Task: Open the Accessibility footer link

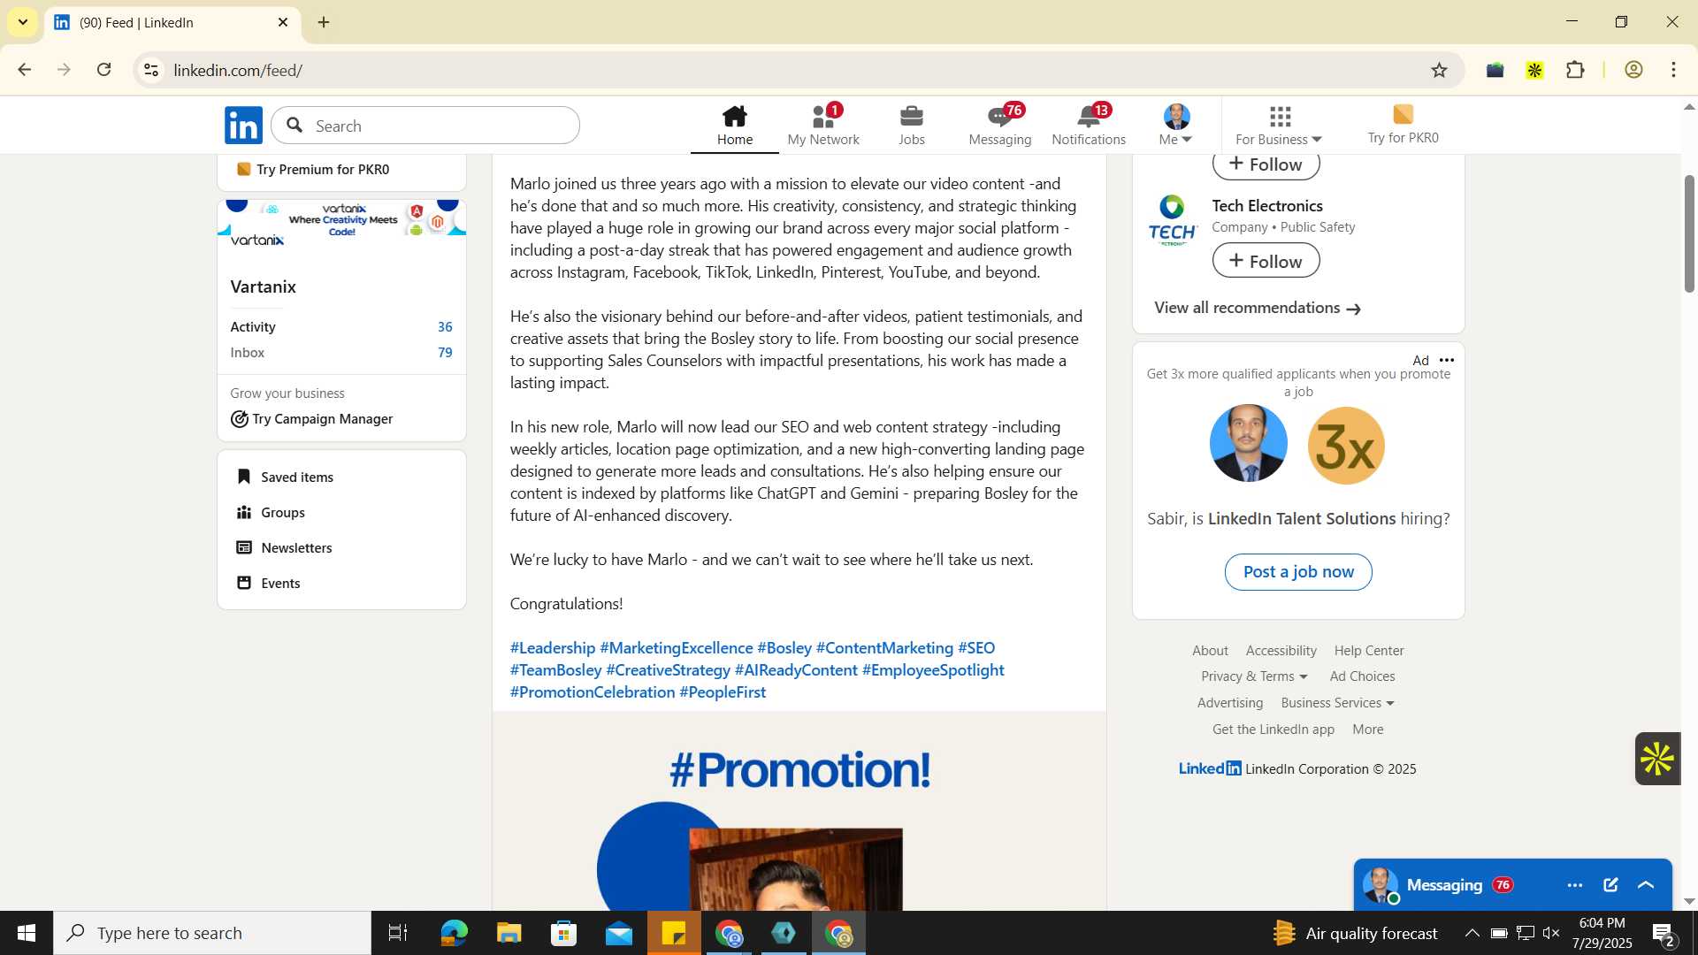Action: pyautogui.click(x=1281, y=651)
